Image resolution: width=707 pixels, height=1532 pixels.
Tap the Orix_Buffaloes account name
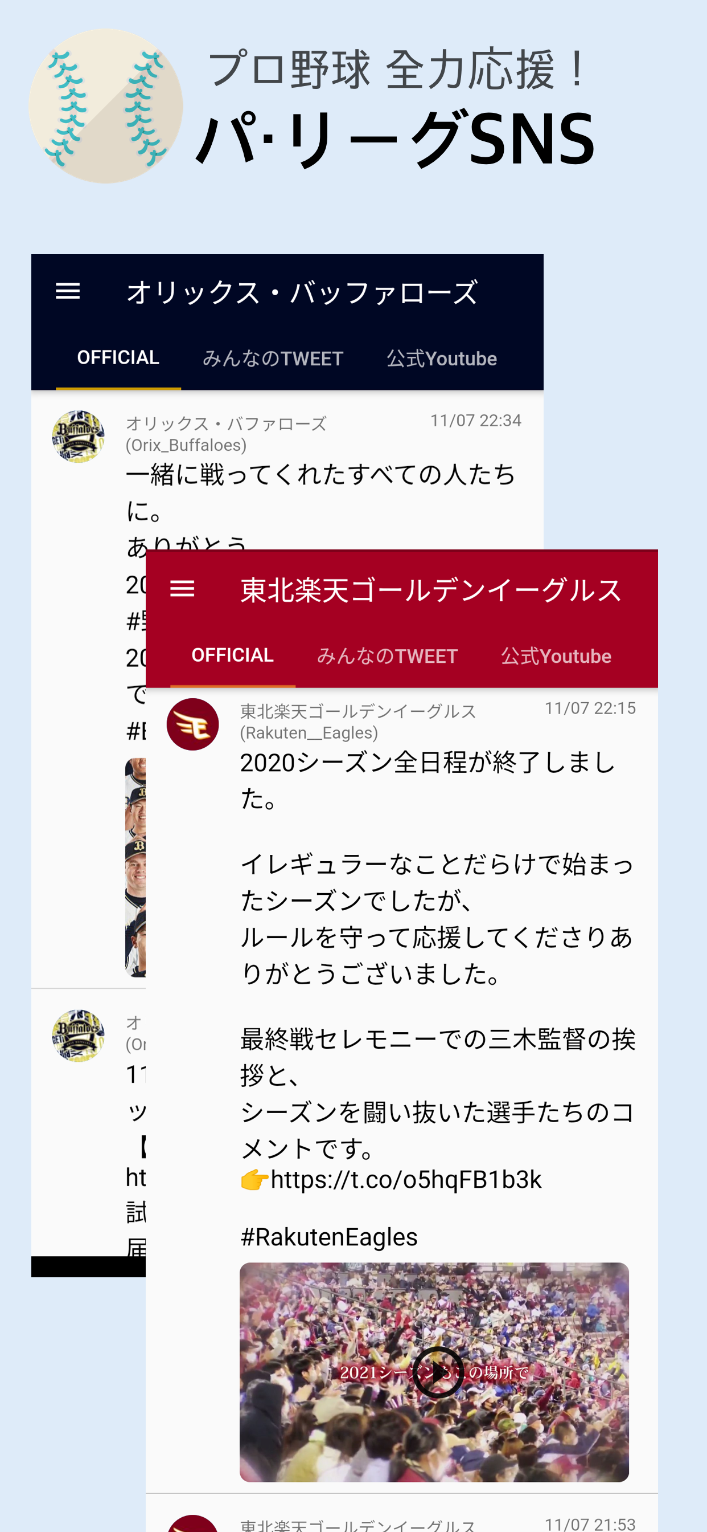click(x=186, y=445)
